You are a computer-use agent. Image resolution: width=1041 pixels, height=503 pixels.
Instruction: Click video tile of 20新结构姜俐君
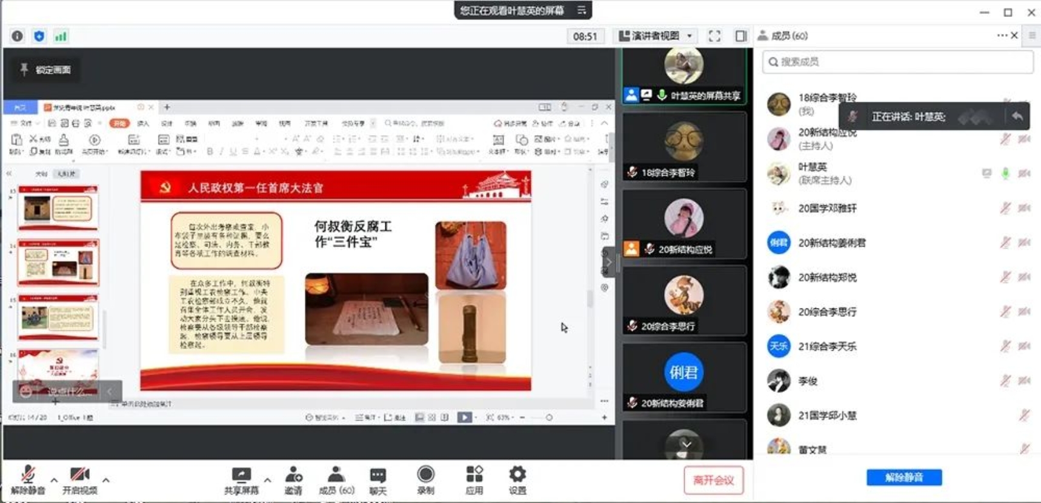coord(684,377)
